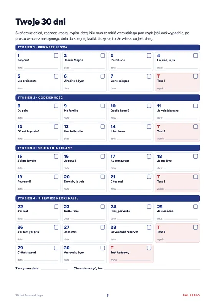Click the PALABRIO logo in footer
This screenshot has width=215, height=304.
tap(191, 295)
